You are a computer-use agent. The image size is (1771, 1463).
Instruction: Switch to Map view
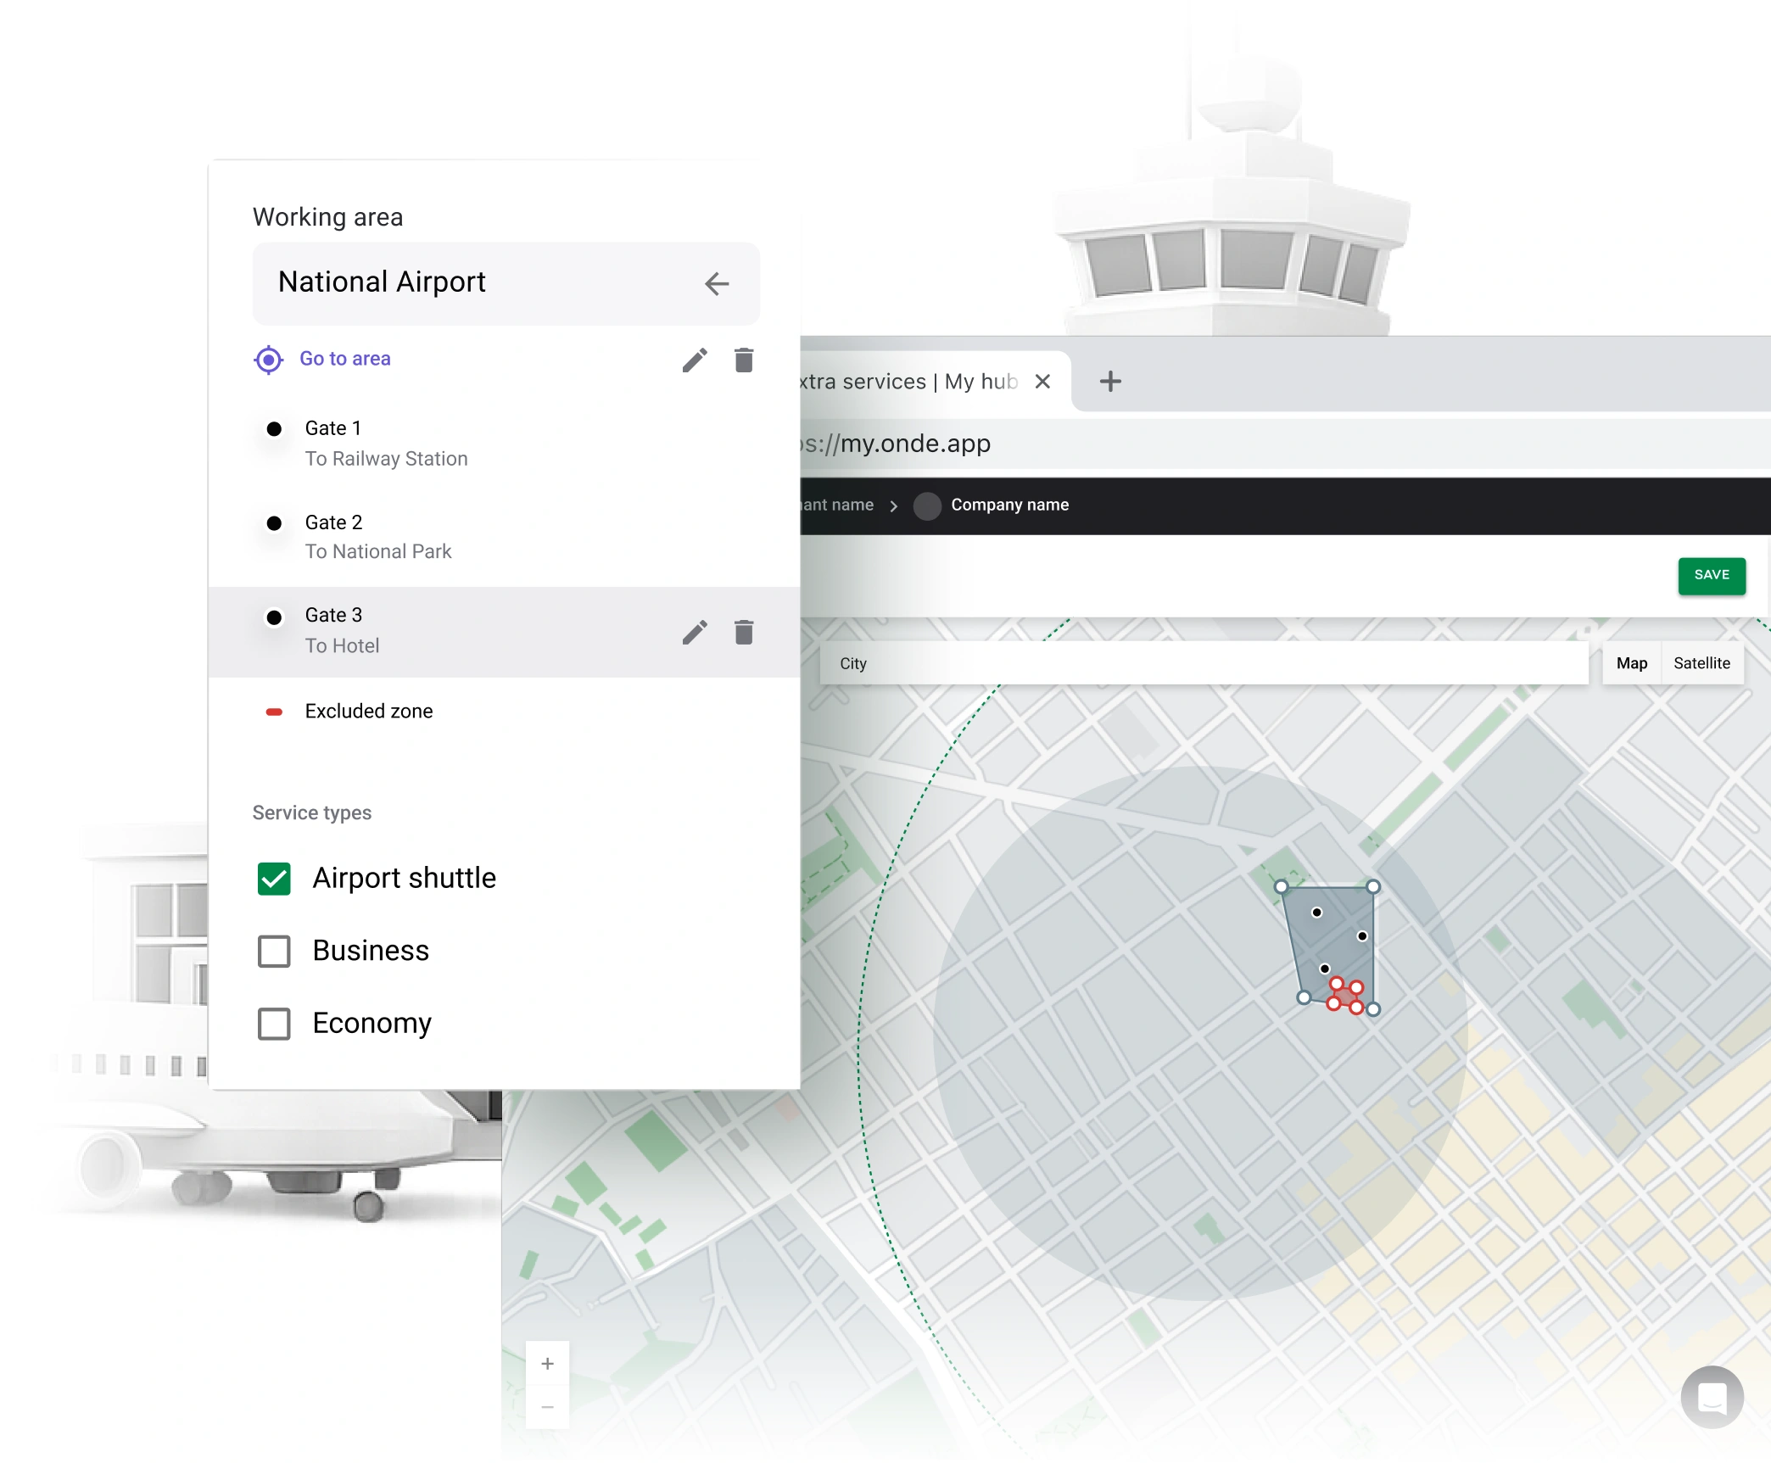pos(1631,663)
